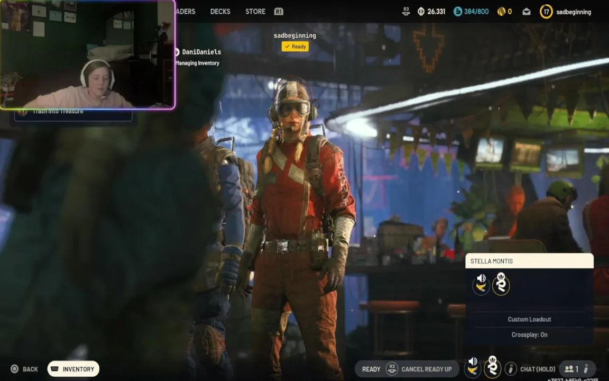This screenshot has height=381, width=609.
Task: Open the Store tab
Action: (255, 12)
